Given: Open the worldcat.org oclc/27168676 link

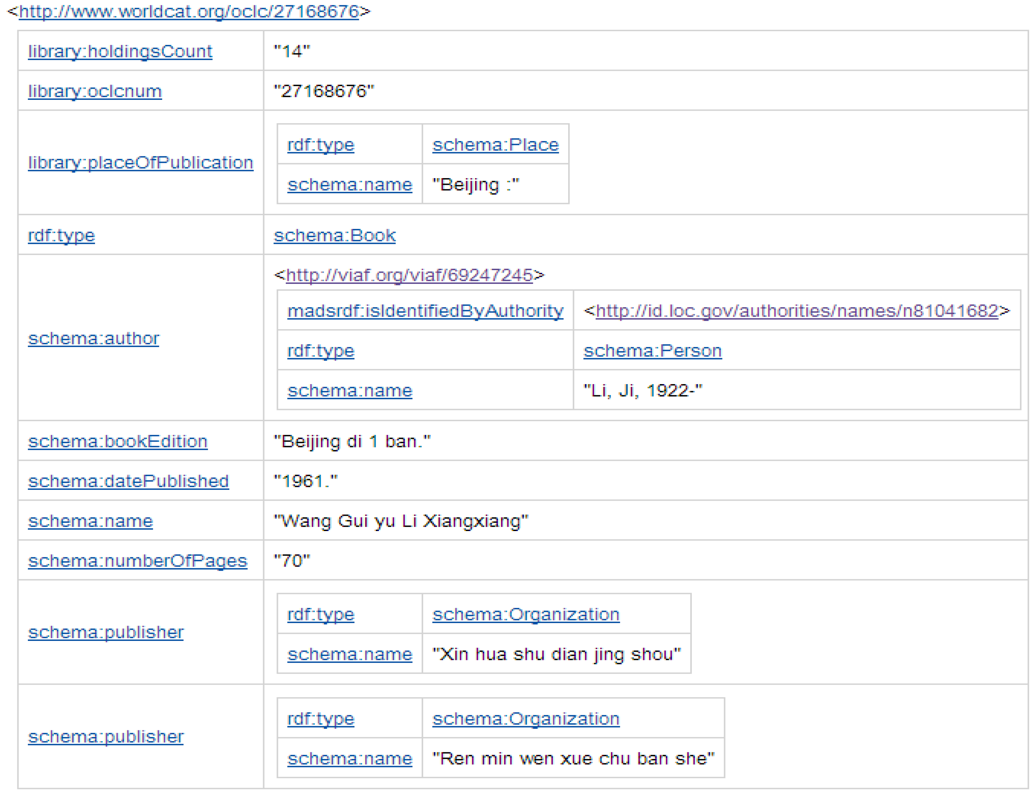Looking at the screenshot, I should [x=189, y=11].
